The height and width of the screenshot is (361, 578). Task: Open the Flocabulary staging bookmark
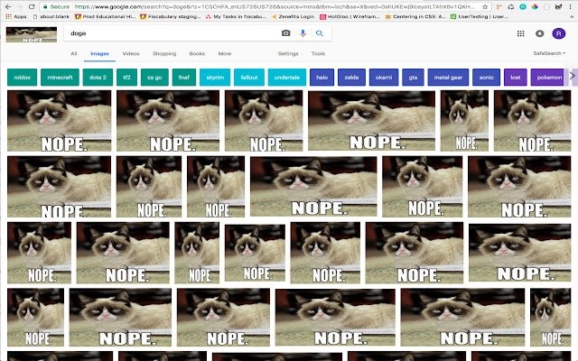click(171, 16)
